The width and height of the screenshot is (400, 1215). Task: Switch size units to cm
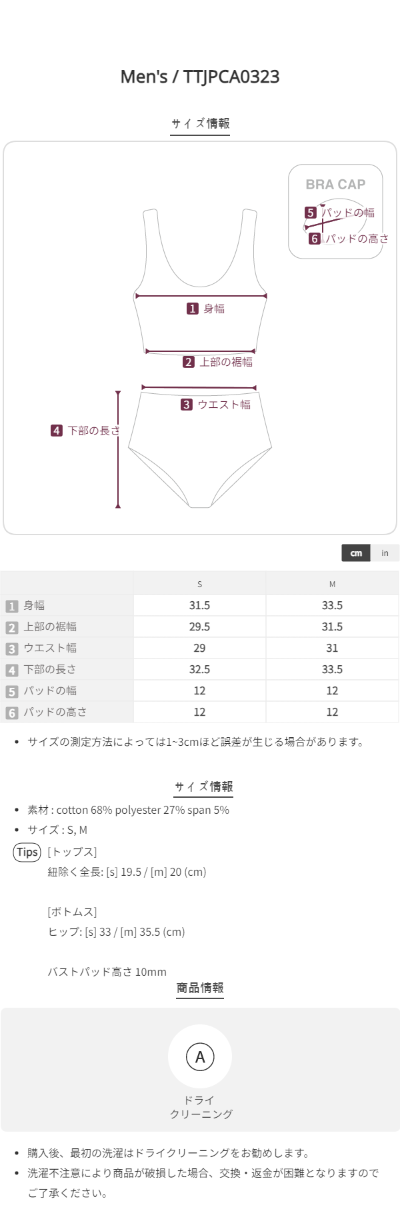point(356,553)
